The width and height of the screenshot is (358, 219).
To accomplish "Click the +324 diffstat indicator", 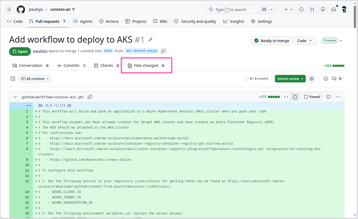I will (334, 65).
